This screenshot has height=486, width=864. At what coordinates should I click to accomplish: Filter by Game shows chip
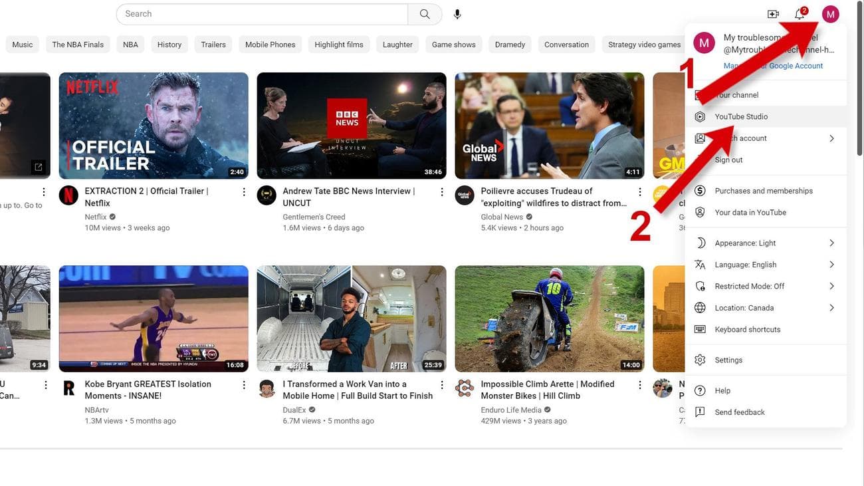pyautogui.click(x=454, y=45)
